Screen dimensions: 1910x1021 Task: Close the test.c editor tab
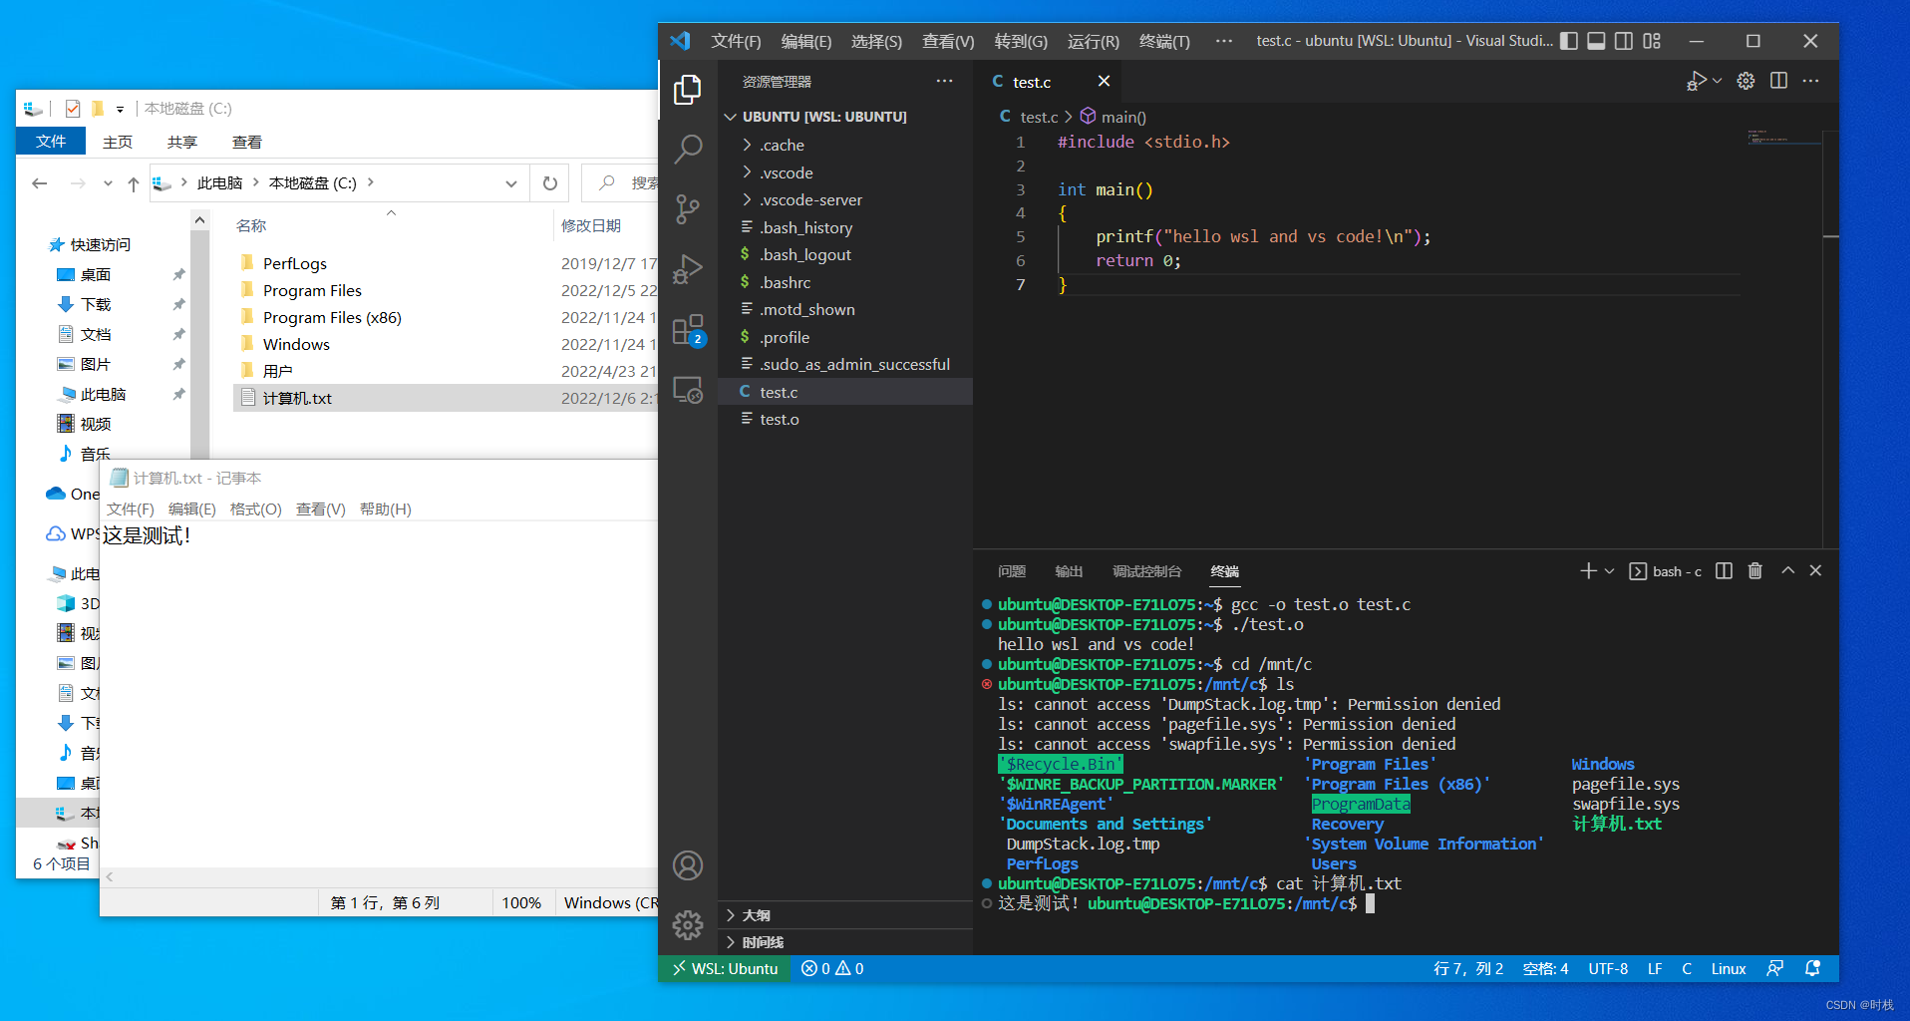[x=1104, y=81]
